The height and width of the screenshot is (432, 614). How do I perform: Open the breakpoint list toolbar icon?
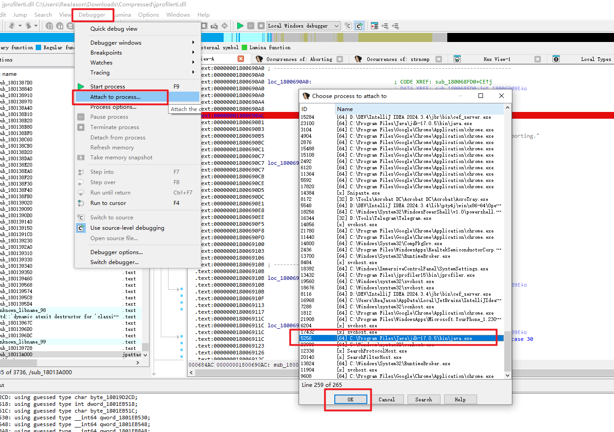[375, 26]
